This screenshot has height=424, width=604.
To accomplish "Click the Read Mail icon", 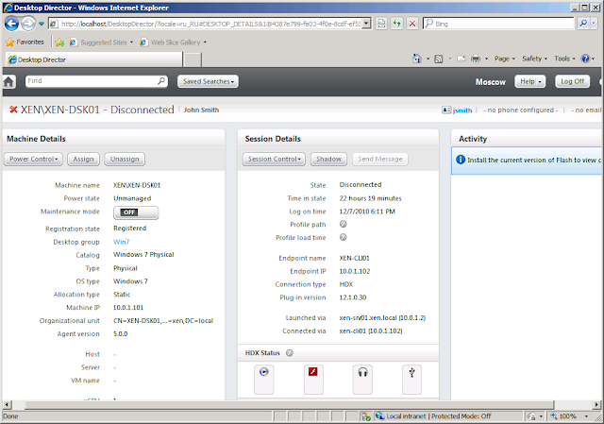I will point(461,59).
